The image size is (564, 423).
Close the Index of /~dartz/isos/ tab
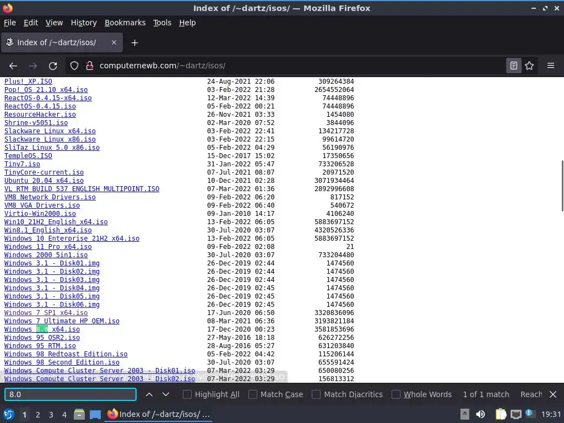[113, 42]
